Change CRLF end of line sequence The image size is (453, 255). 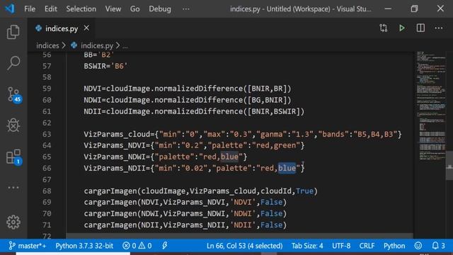point(367,246)
